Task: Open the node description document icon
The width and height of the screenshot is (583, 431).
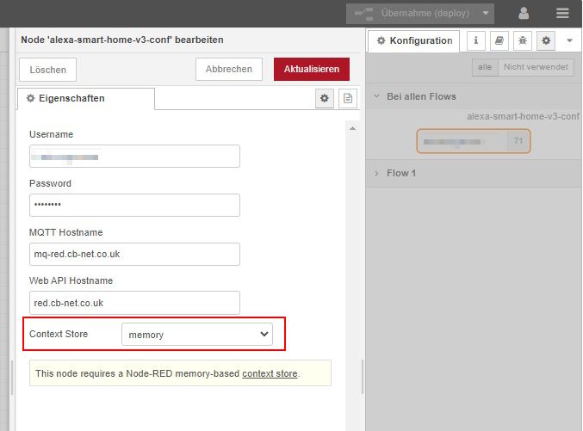Action: click(348, 98)
